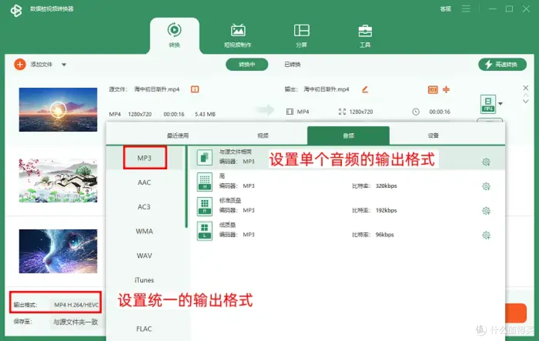
Task: Click the source file info icon
Action: [x=195, y=89]
